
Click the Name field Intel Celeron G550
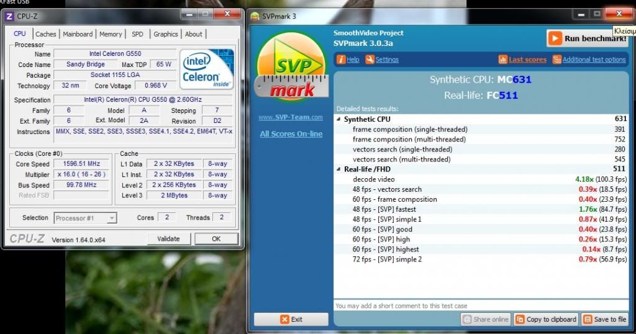pos(115,53)
